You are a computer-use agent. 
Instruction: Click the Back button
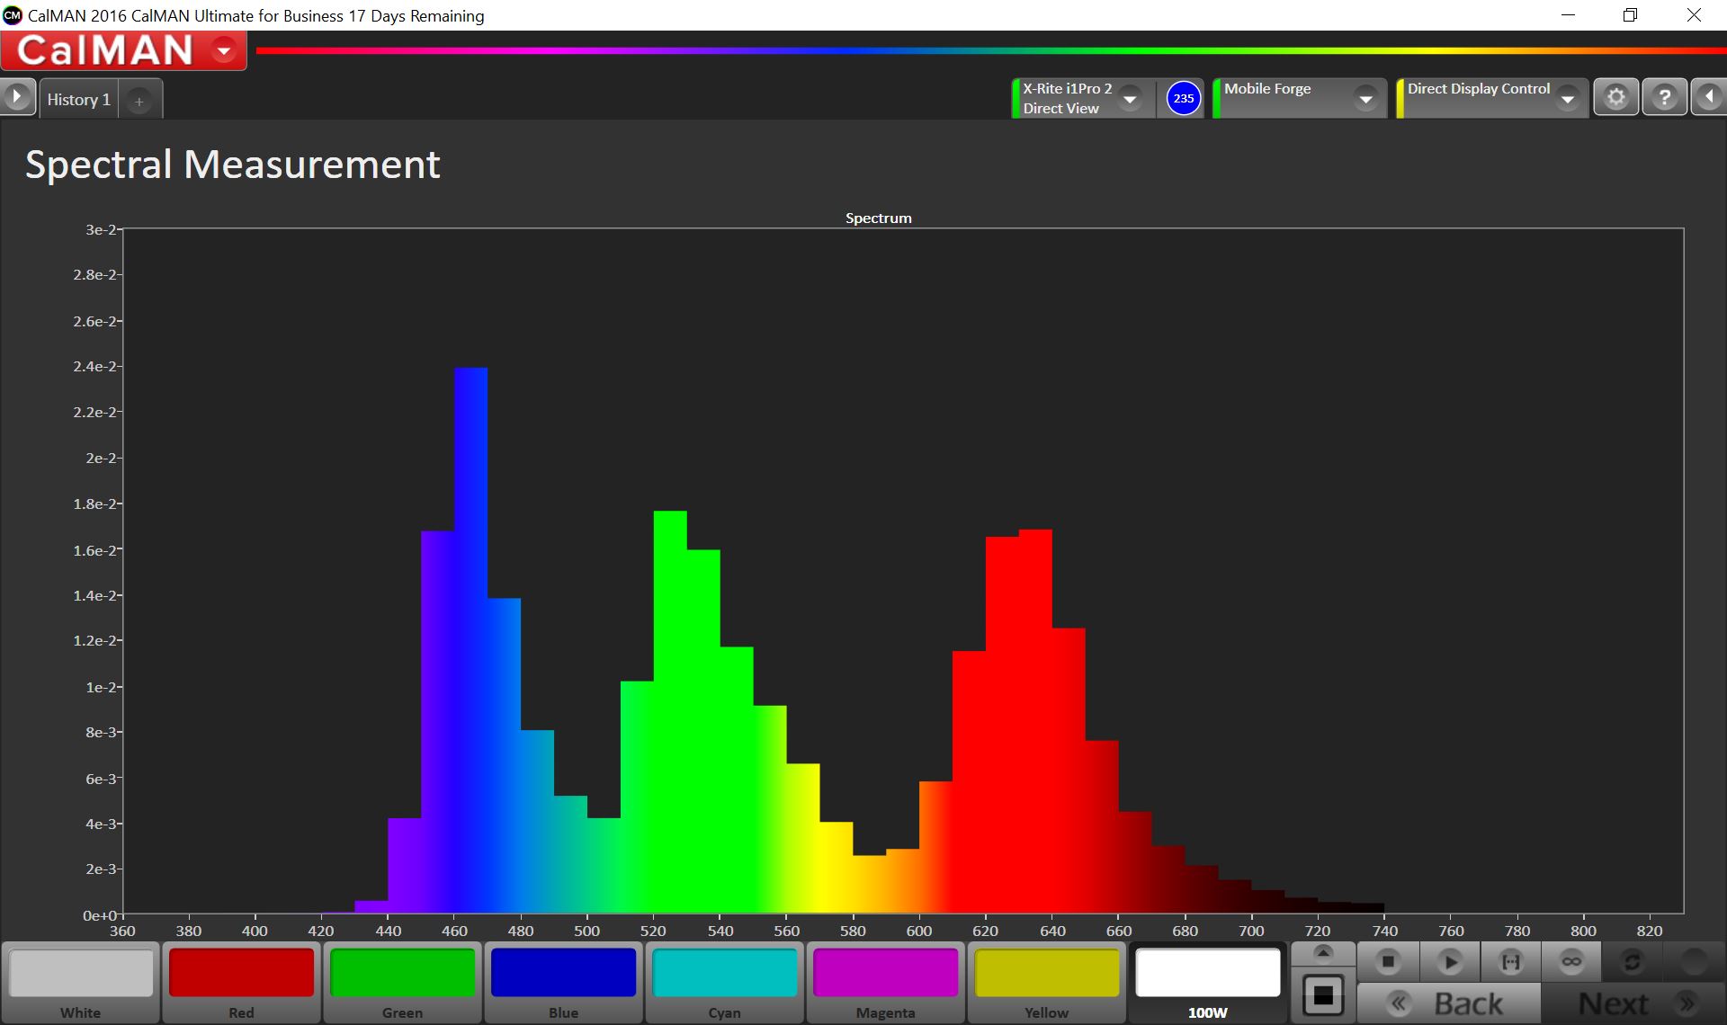[1448, 1003]
